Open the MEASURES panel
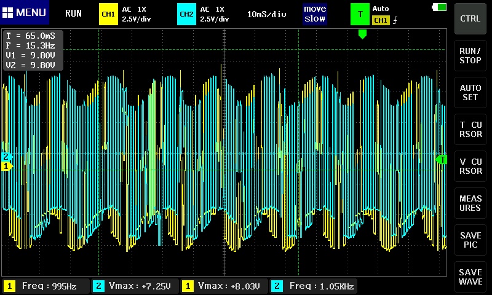Viewport: 492px width, 295px height. click(470, 203)
